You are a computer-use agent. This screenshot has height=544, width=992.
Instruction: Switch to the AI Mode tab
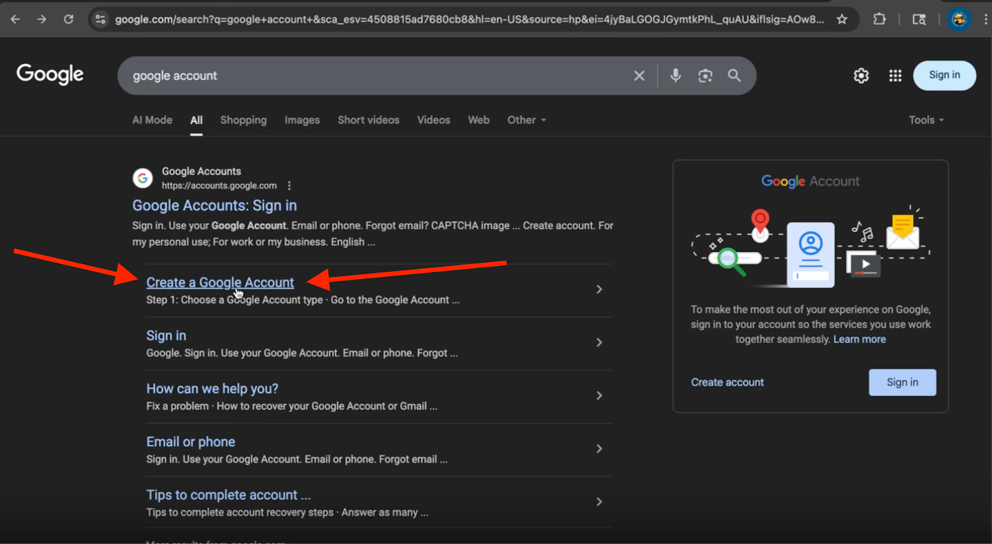tap(152, 120)
